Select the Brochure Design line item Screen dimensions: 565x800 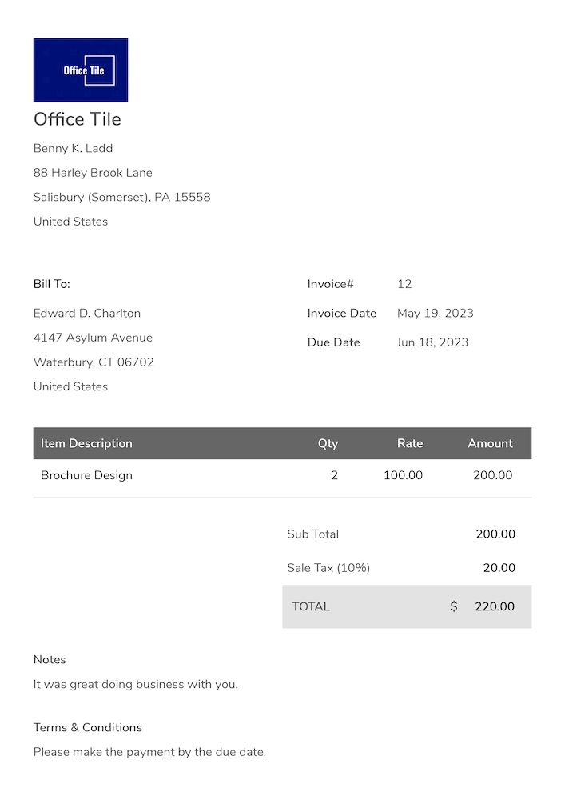(86, 475)
